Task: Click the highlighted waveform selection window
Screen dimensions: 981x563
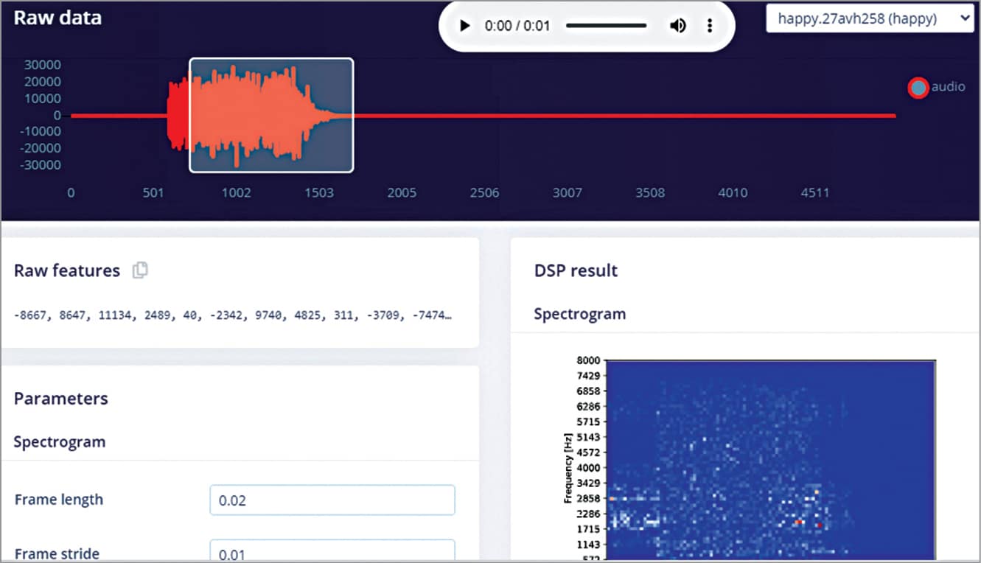Action: 271,115
